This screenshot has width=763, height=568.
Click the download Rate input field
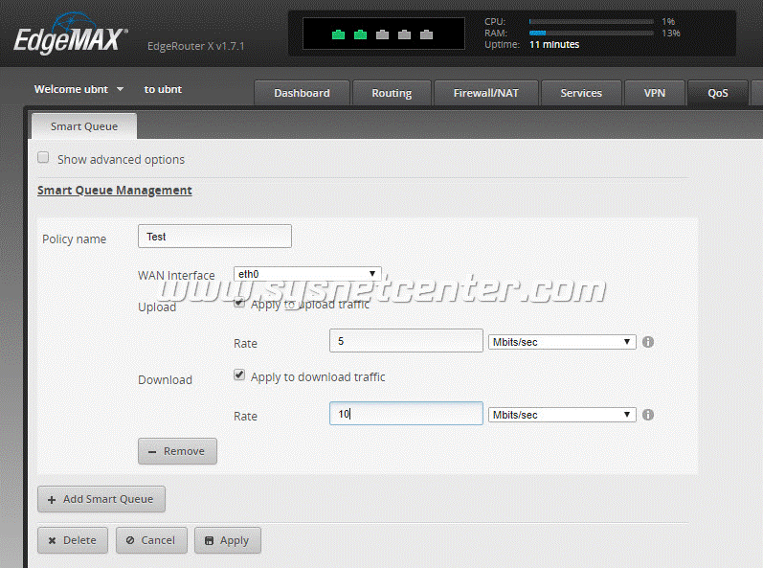pyautogui.click(x=406, y=413)
